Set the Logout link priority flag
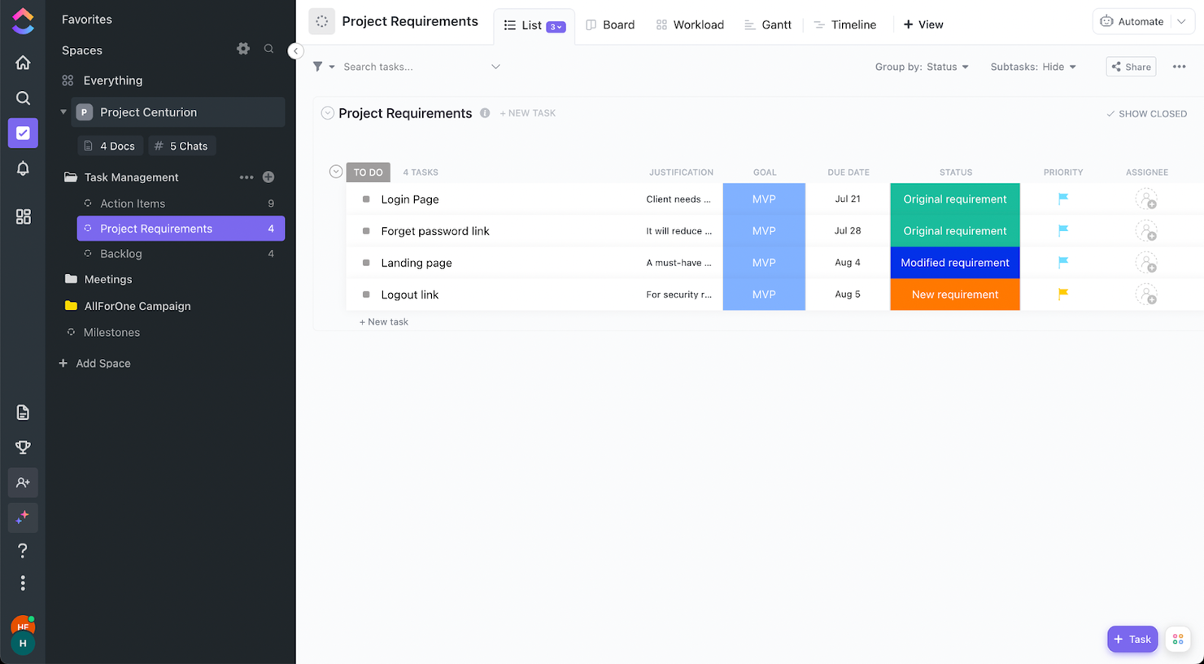Image resolution: width=1204 pixels, height=664 pixels. click(x=1062, y=295)
